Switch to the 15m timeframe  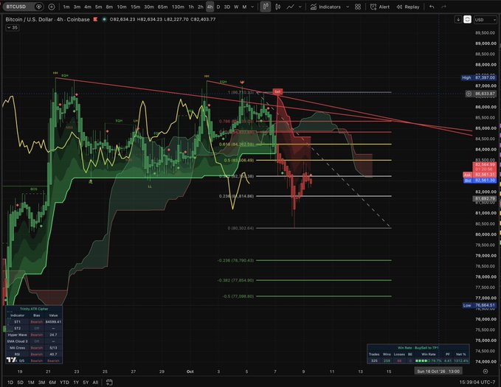(135, 7)
